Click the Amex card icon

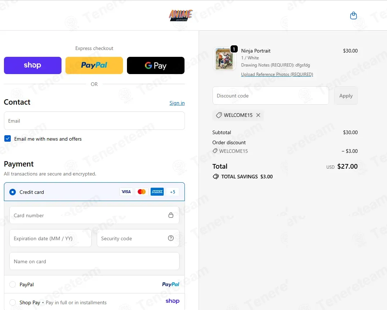(x=157, y=192)
